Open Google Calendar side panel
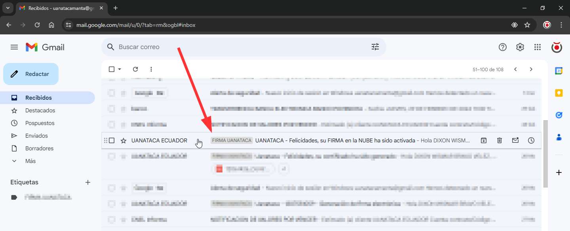This screenshot has width=570, height=231. pos(559,71)
